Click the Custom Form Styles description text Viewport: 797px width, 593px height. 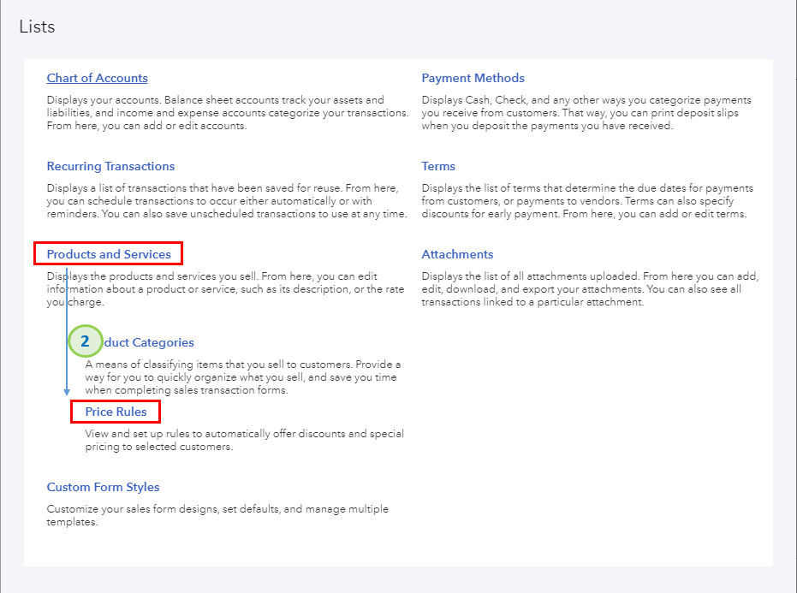coord(217,515)
